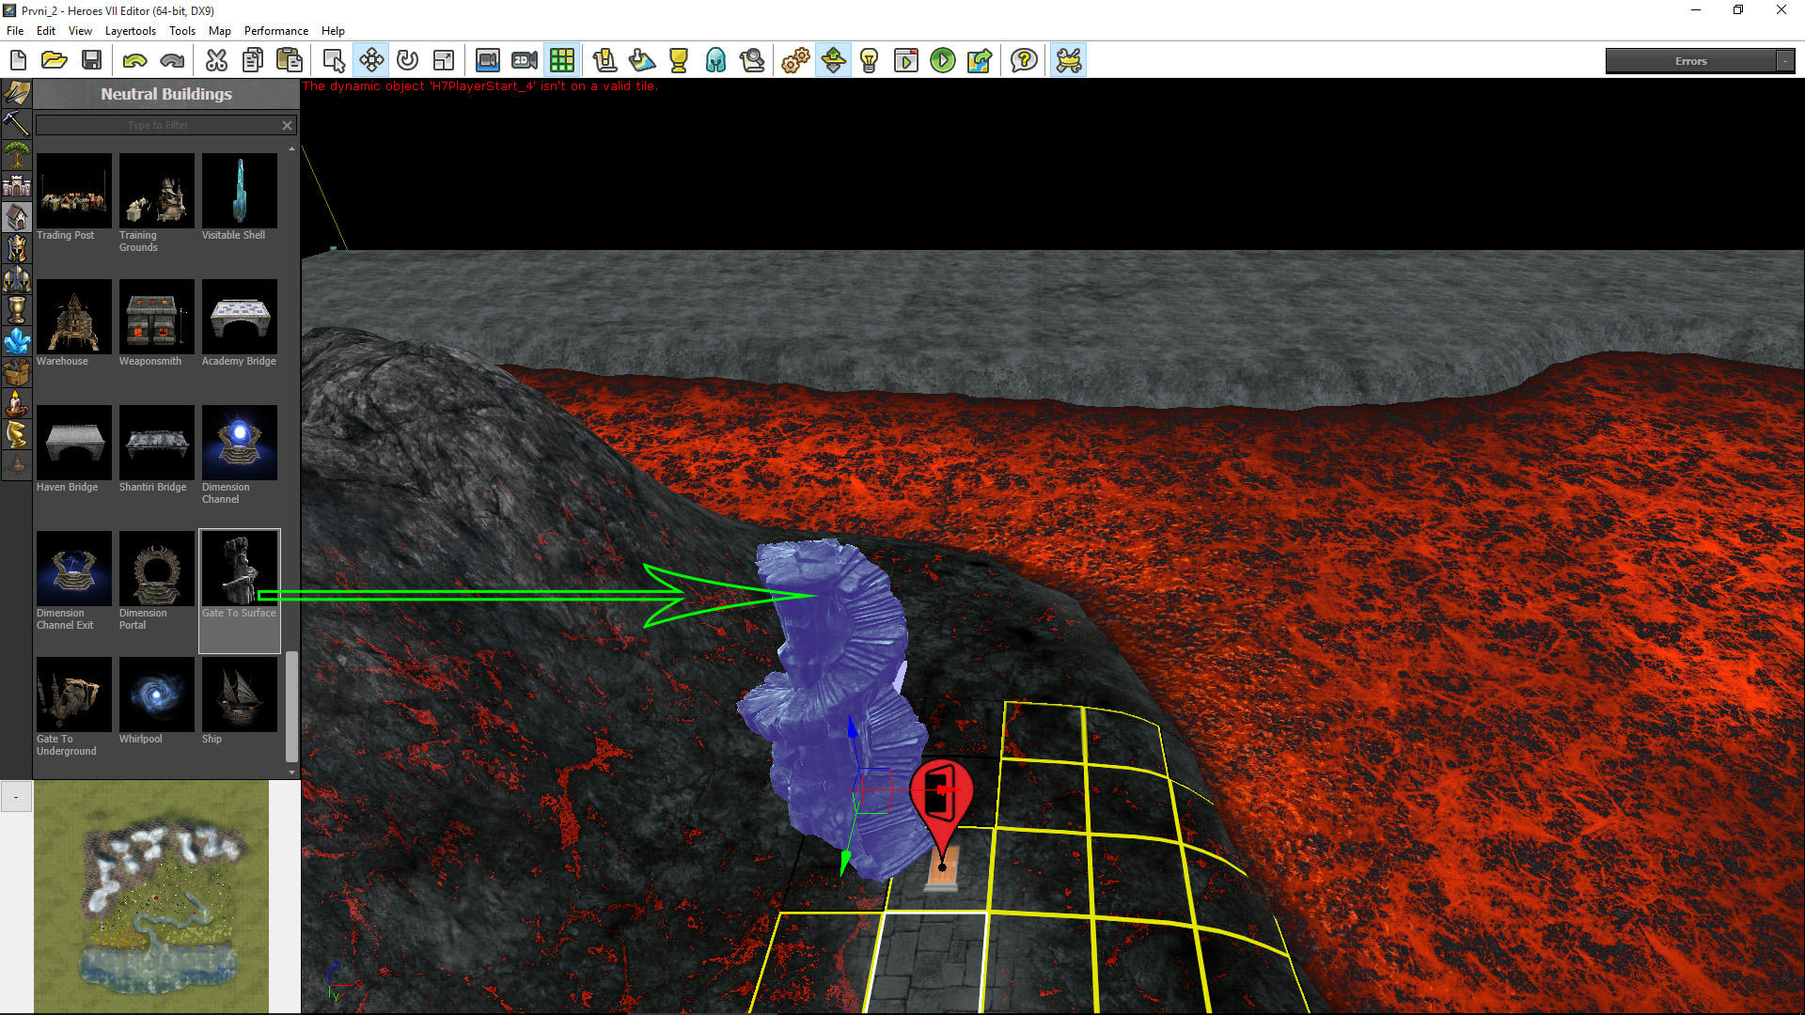Open the map paint bucket tool icon
The image size is (1805, 1015).
[642, 61]
